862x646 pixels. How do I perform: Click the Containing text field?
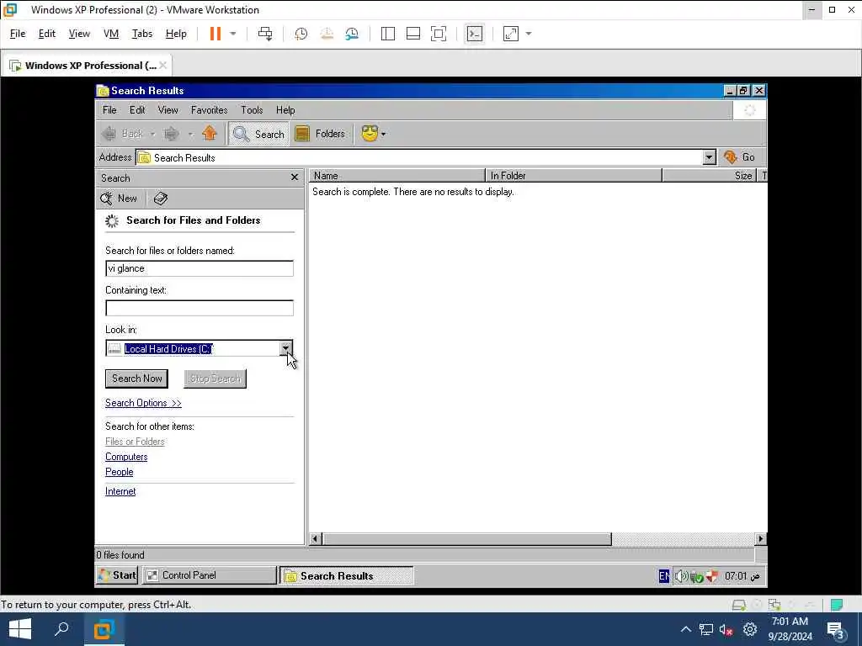[200, 308]
